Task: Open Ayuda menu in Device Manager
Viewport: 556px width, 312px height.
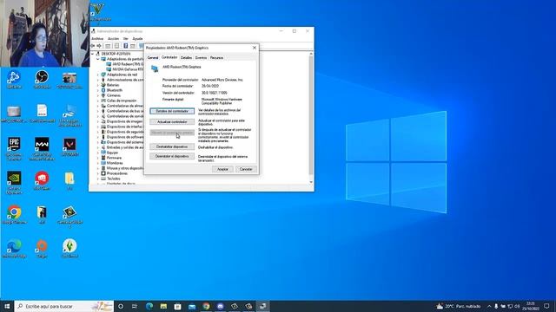Action: pos(137,38)
